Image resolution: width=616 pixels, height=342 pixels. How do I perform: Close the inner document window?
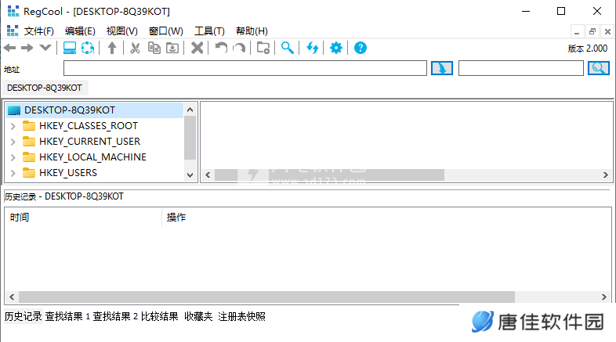607,31
